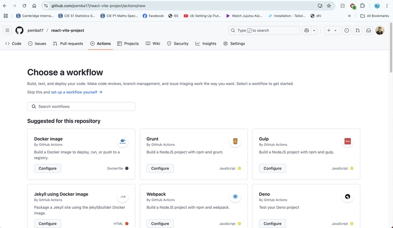Open the Projects tab
The image size is (393, 228).
point(128,44)
